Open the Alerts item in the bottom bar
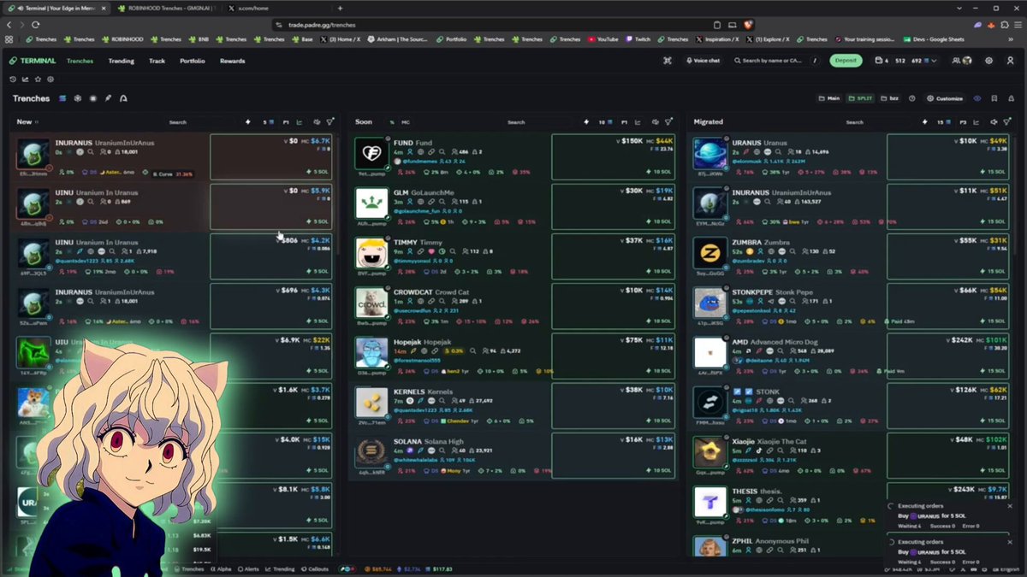Image resolution: width=1027 pixels, height=577 pixels. point(249,568)
